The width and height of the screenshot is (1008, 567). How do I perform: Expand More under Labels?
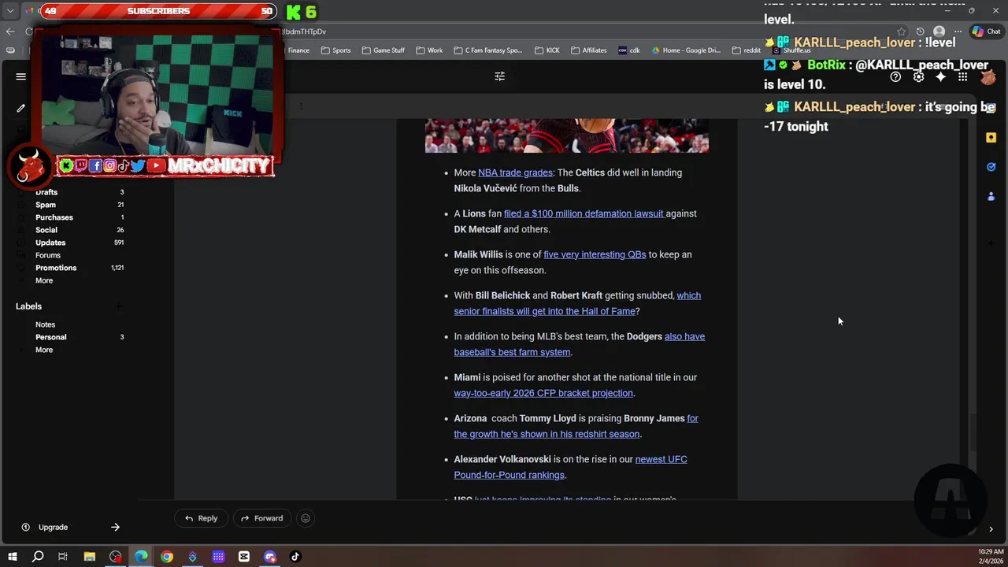[x=44, y=350]
